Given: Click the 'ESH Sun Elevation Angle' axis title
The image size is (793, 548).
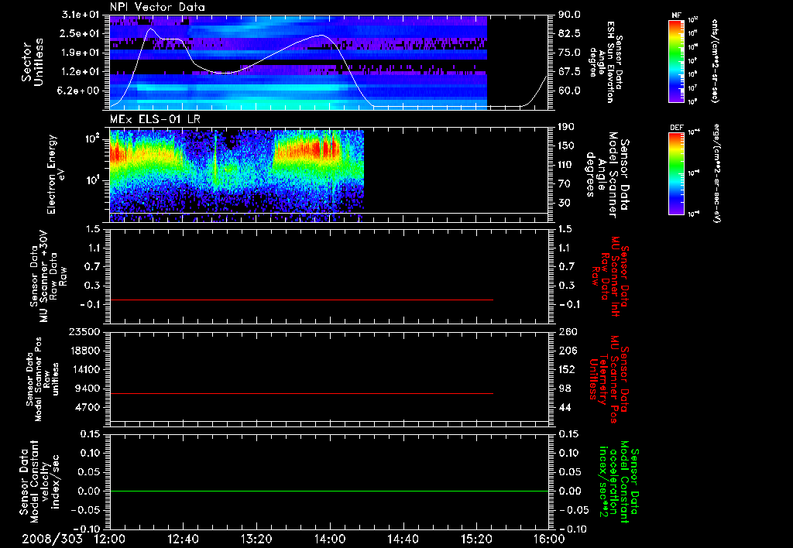Looking at the screenshot, I should point(606,62).
